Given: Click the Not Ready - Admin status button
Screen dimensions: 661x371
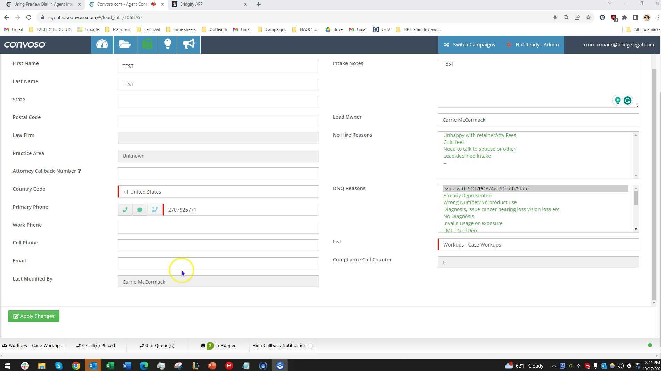Looking at the screenshot, I should (533, 44).
